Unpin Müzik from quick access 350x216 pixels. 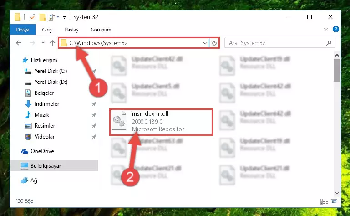[94, 115]
